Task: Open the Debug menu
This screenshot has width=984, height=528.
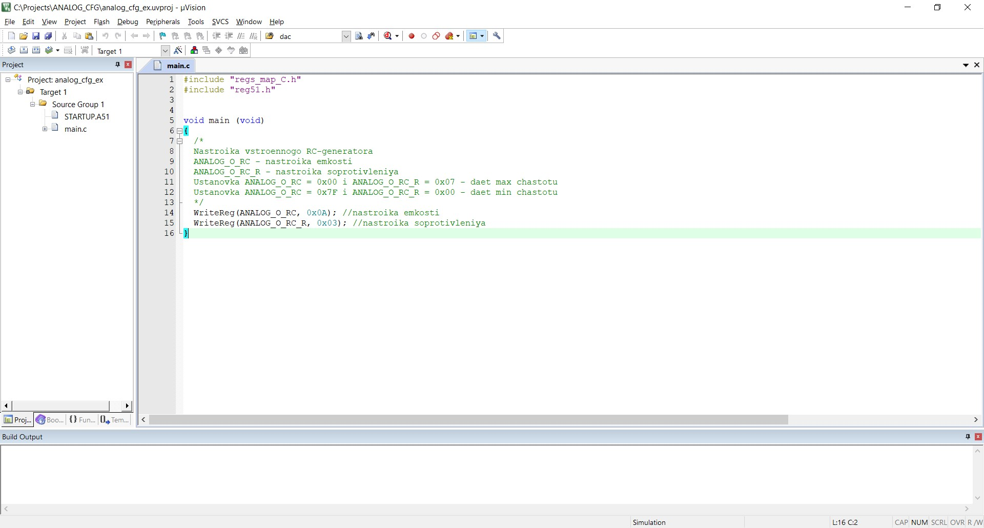Action: click(x=128, y=22)
